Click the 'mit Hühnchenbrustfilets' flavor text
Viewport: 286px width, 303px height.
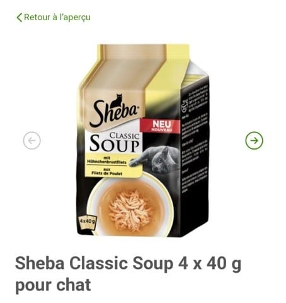click(106, 160)
